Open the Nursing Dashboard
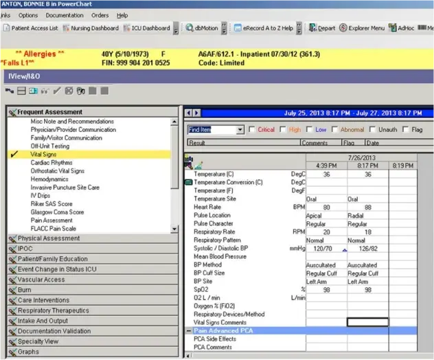434x360 pixels. click(x=91, y=28)
